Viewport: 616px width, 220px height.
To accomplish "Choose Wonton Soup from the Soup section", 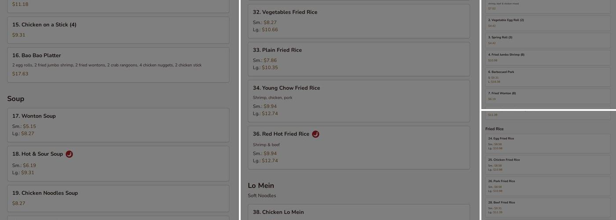I will 118,125.
